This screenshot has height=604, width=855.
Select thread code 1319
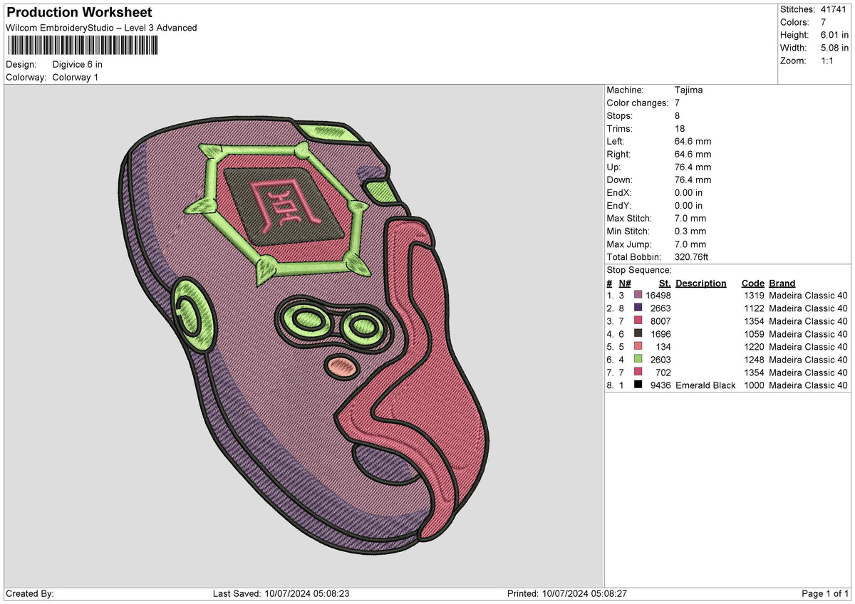(x=754, y=296)
